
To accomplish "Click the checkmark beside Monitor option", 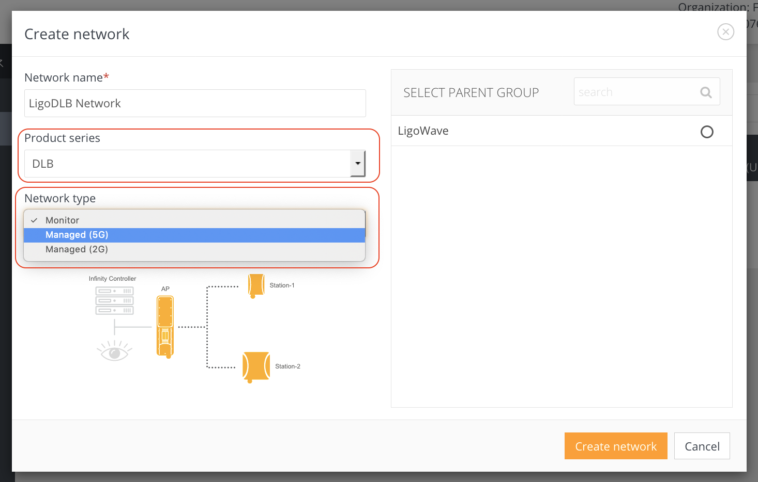I will pyautogui.click(x=34, y=220).
